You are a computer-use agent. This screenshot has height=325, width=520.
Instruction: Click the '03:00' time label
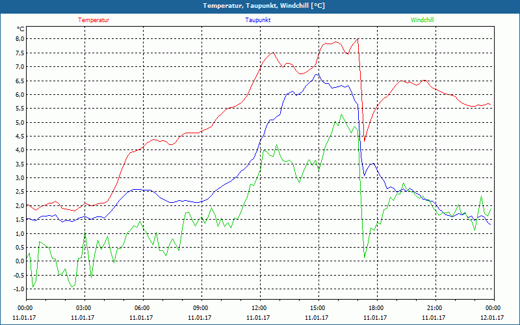84,308
